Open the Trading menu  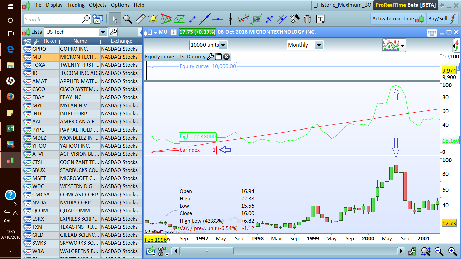(76, 5)
